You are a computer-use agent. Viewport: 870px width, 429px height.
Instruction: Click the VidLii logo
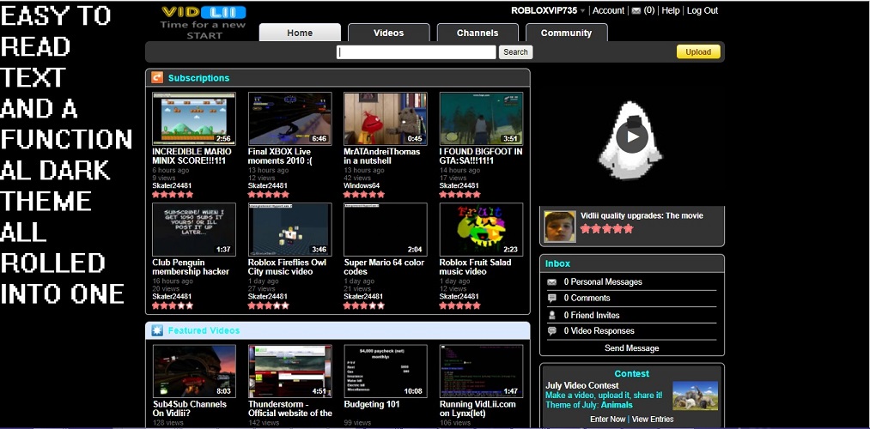point(203,12)
